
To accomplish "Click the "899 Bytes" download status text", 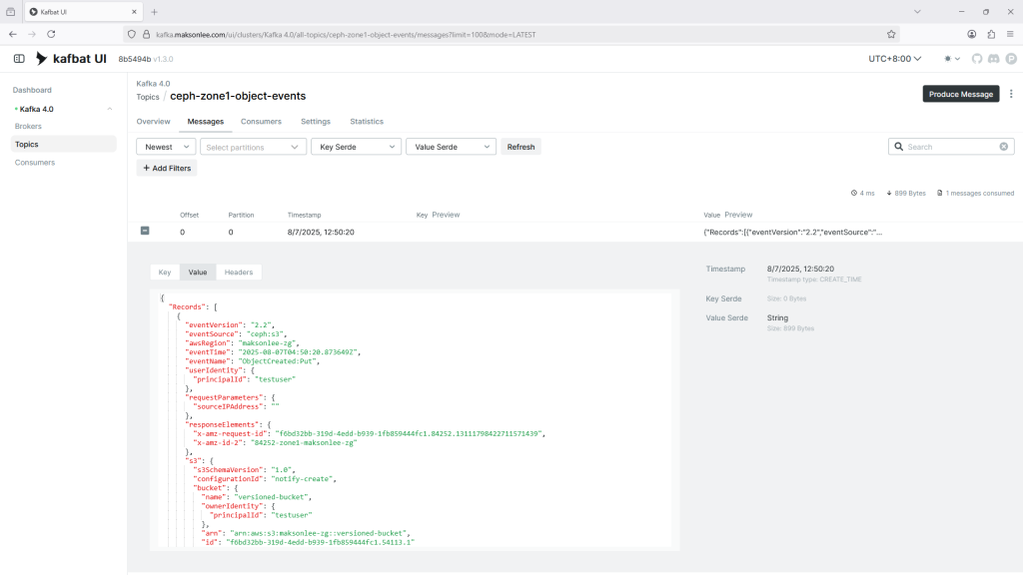I will tap(910, 193).
